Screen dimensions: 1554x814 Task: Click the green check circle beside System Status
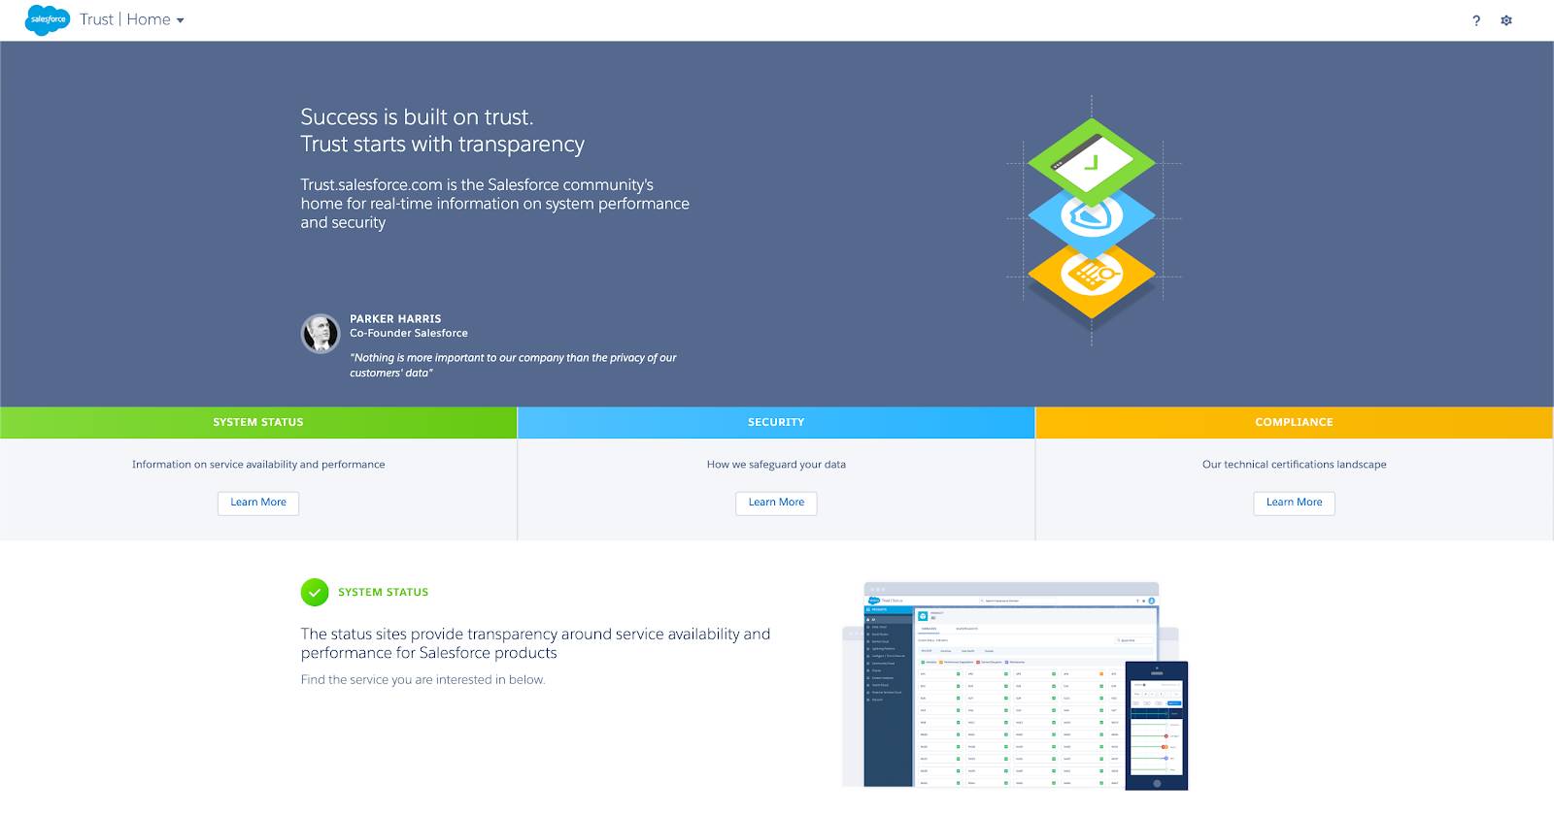(x=315, y=592)
